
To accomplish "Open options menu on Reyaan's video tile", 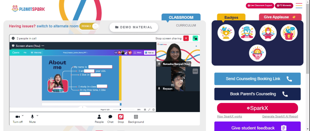I will [195, 71].
